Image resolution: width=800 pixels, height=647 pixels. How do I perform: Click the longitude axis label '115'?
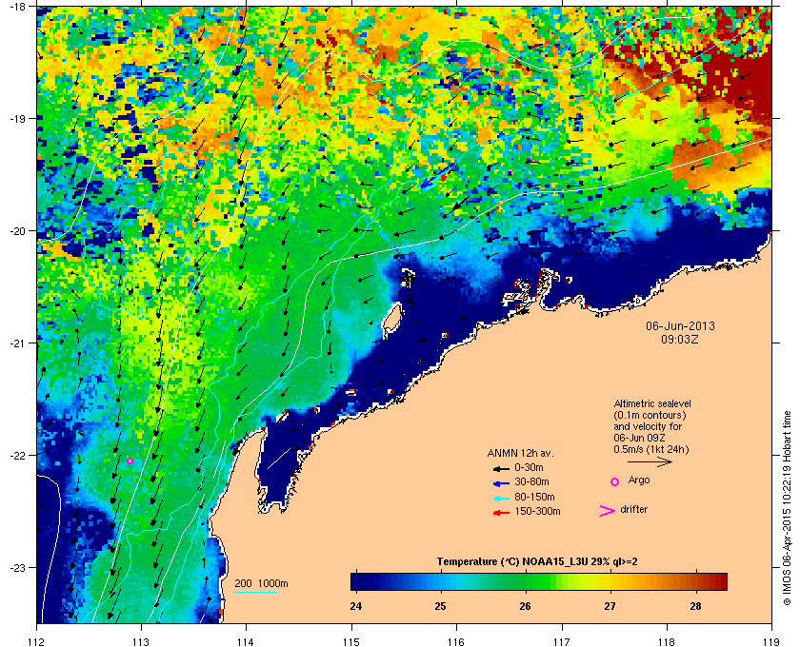pyautogui.click(x=351, y=641)
